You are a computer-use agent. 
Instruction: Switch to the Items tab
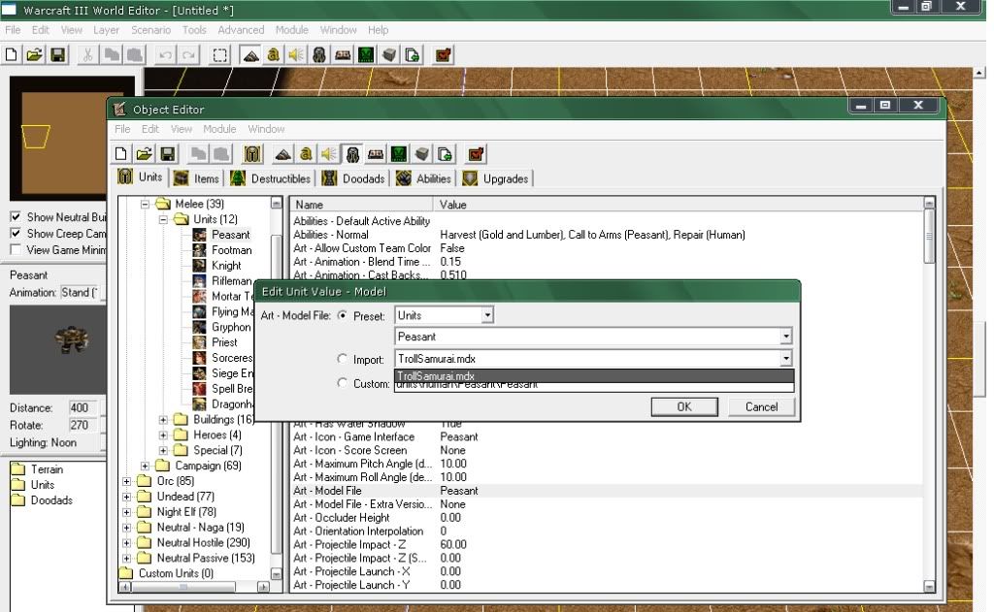pos(196,178)
